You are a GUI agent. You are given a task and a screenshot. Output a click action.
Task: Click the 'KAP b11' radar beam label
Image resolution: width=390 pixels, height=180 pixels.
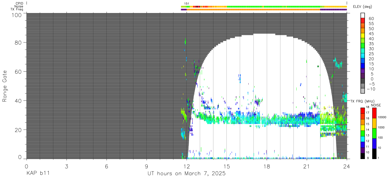tap(38, 174)
